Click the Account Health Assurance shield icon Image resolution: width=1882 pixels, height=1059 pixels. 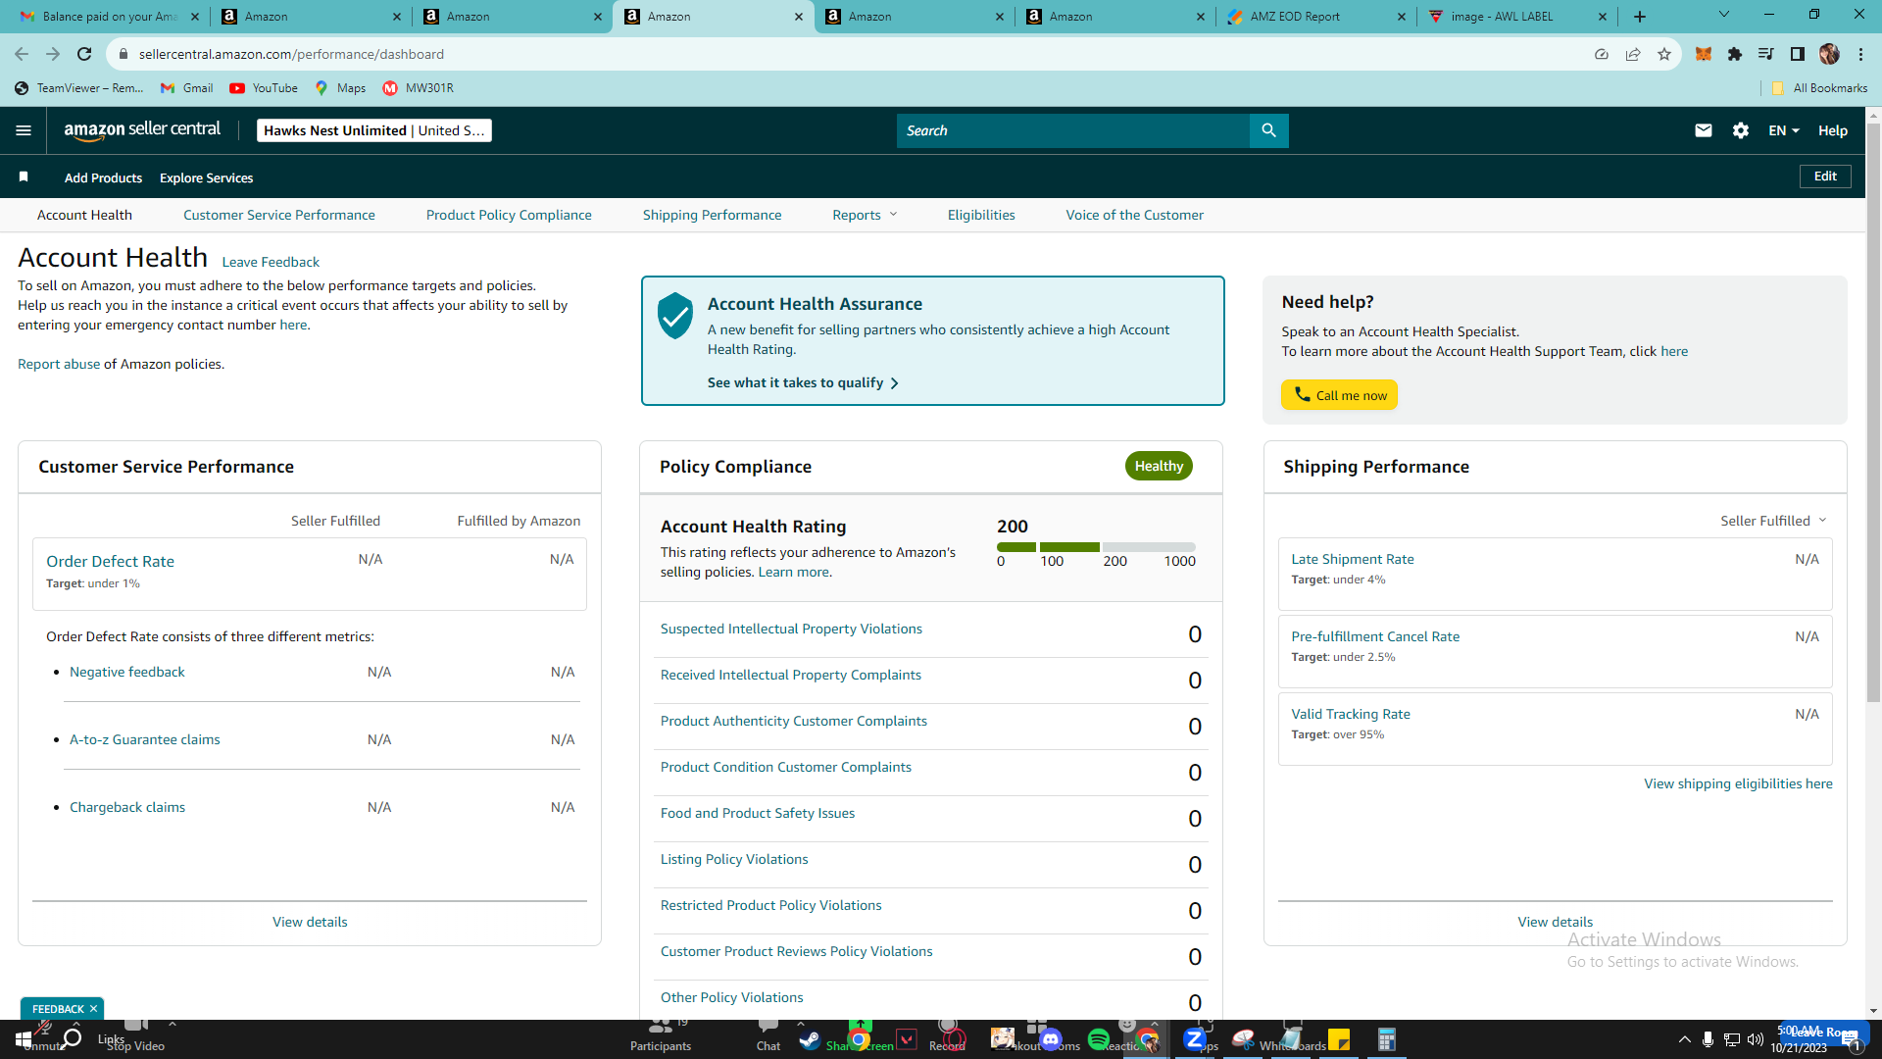tap(675, 316)
